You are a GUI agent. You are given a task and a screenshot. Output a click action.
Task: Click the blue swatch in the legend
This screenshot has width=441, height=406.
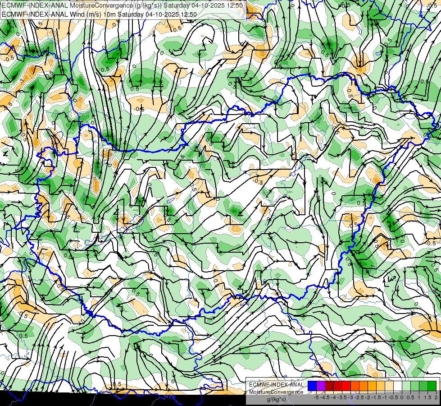pos(312,386)
